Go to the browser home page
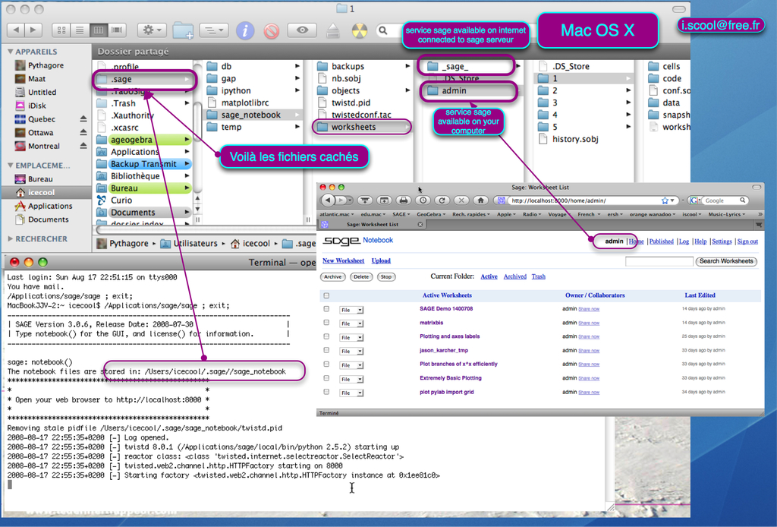 coord(480,200)
